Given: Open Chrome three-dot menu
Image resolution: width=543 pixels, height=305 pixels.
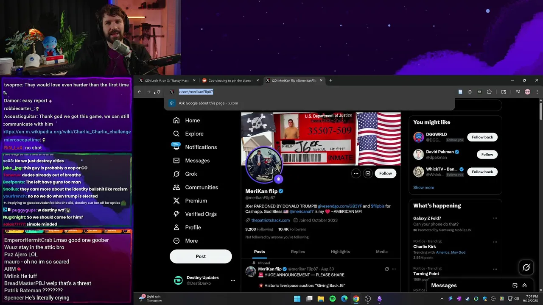Looking at the screenshot, I should point(537,91).
